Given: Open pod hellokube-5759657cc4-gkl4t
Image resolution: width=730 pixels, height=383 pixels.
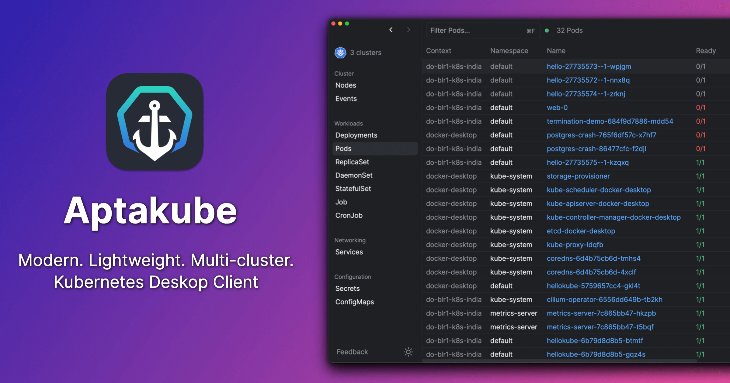Looking at the screenshot, I should point(593,286).
